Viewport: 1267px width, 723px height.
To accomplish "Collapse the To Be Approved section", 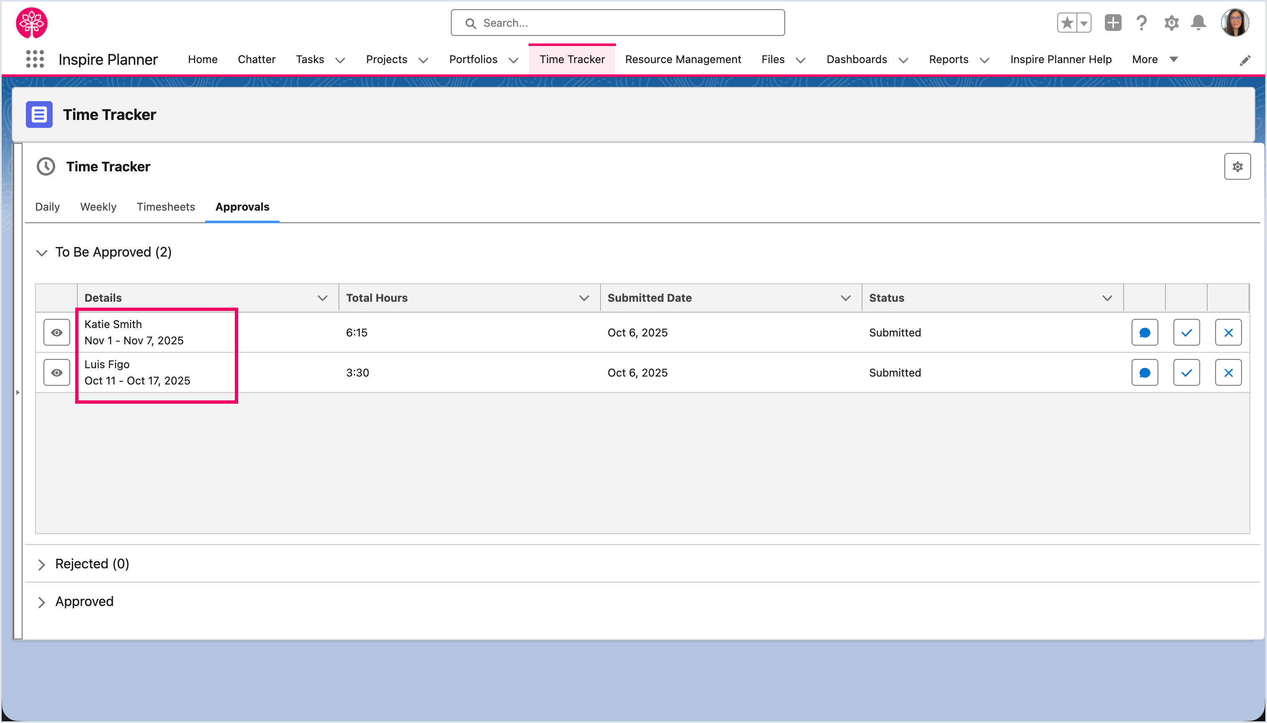I will coord(42,253).
